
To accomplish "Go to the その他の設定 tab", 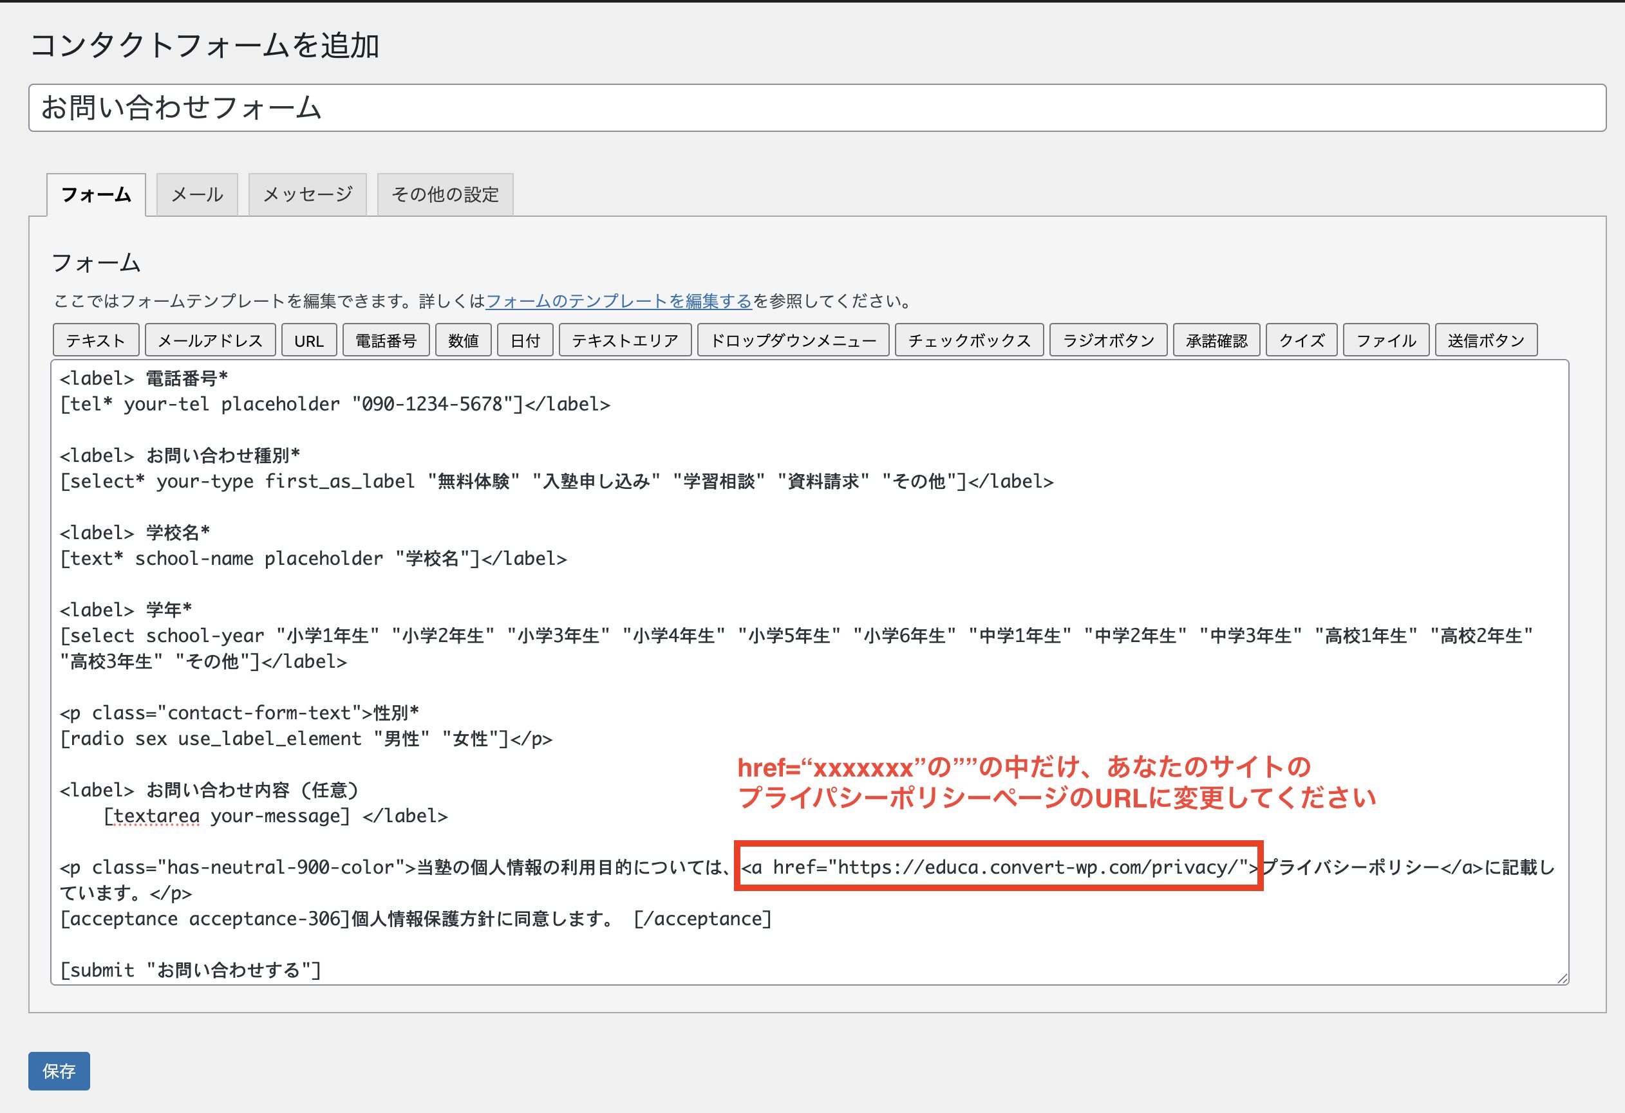I will point(445,194).
